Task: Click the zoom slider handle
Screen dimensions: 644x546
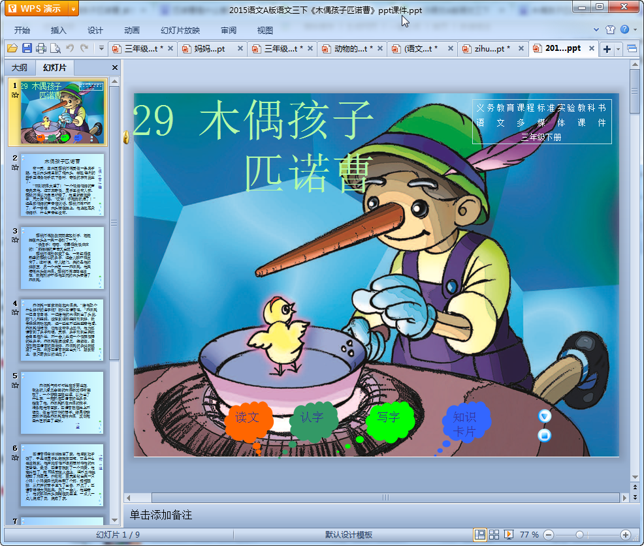Action: (x=579, y=535)
